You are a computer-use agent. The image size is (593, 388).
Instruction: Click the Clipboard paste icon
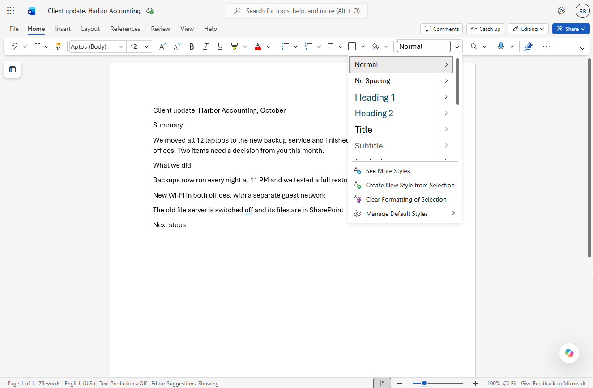(38, 46)
